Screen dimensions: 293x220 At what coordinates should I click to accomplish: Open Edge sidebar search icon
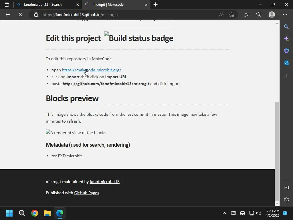click(x=286, y=27)
